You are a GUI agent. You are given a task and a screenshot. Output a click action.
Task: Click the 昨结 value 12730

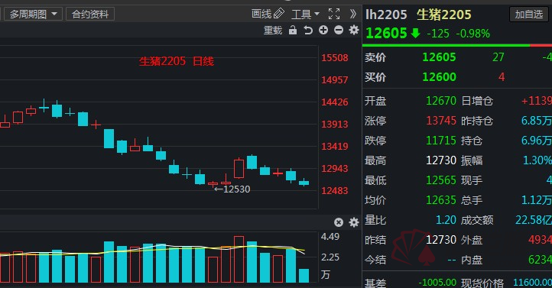point(441,240)
